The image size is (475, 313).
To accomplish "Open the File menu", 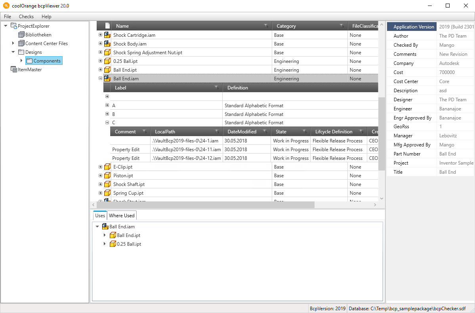I will (8, 17).
